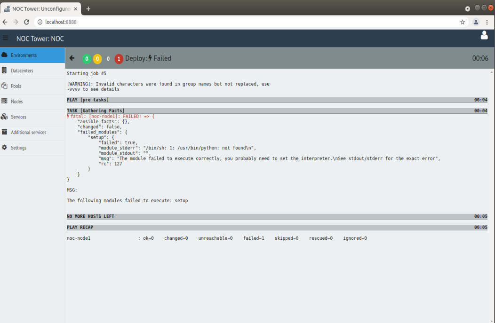Click 'unreachable=0' in the play recap
The image size is (495, 323).
(x=216, y=238)
